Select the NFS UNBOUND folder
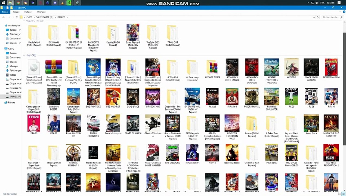The image size is (346, 196). click(x=172, y=154)
